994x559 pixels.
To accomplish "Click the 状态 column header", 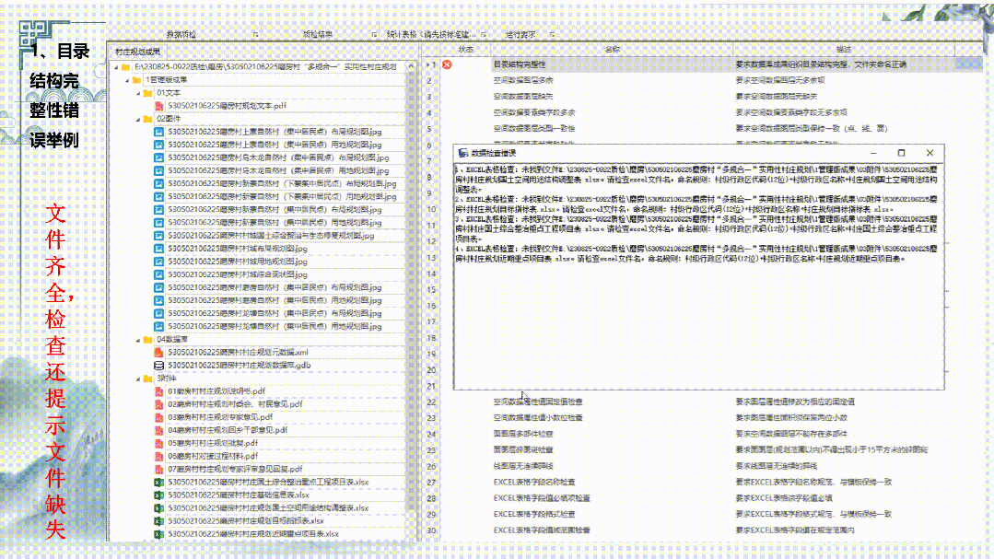I will click(466, 50).
